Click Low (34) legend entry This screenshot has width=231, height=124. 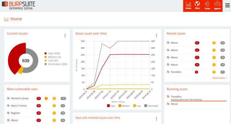tap(51, 60)
